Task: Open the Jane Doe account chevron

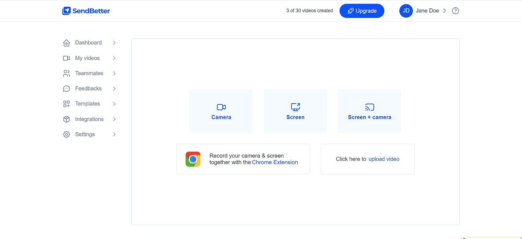Action: (x=445, y=11)
